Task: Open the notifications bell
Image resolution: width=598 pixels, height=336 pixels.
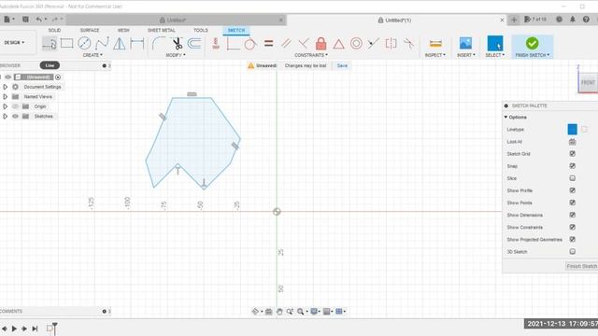Action: [573, 20]
